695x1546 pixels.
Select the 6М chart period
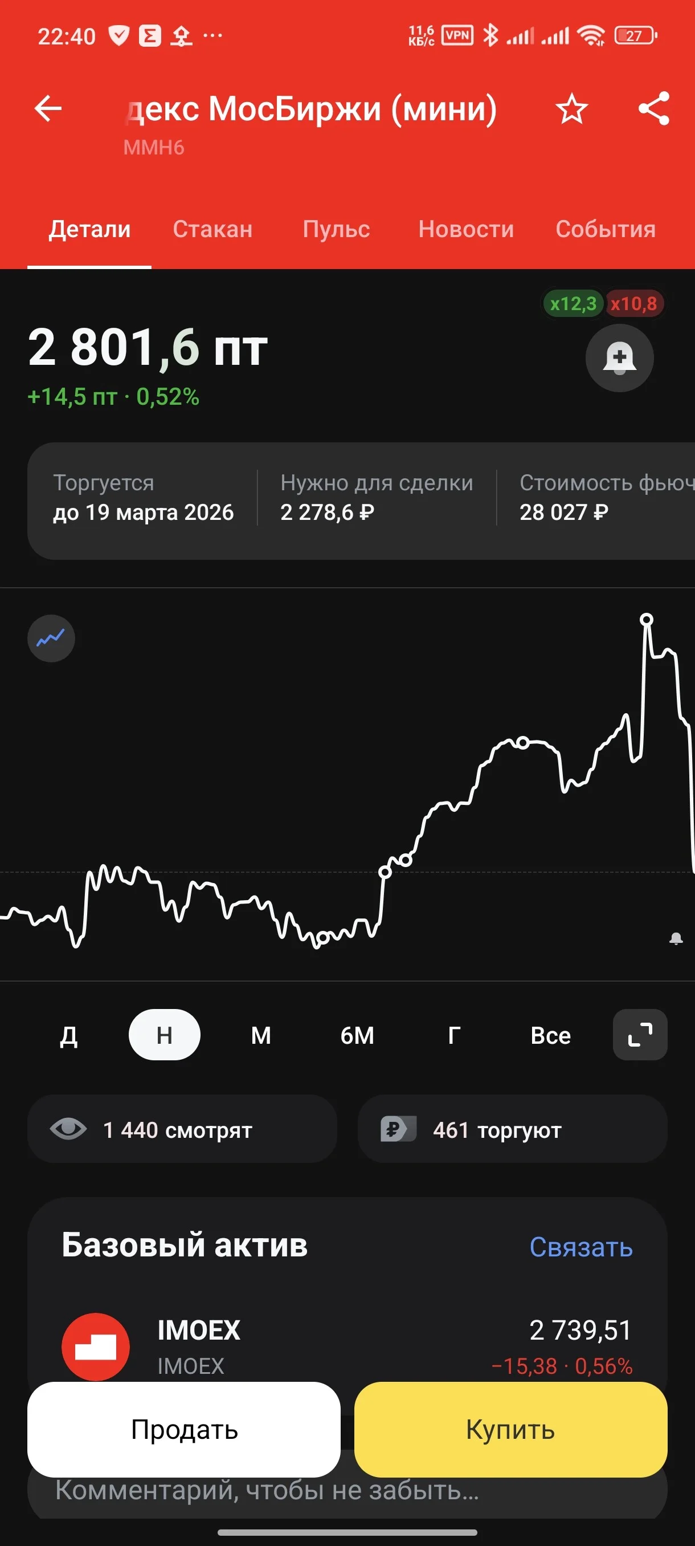pos(357,1035)
